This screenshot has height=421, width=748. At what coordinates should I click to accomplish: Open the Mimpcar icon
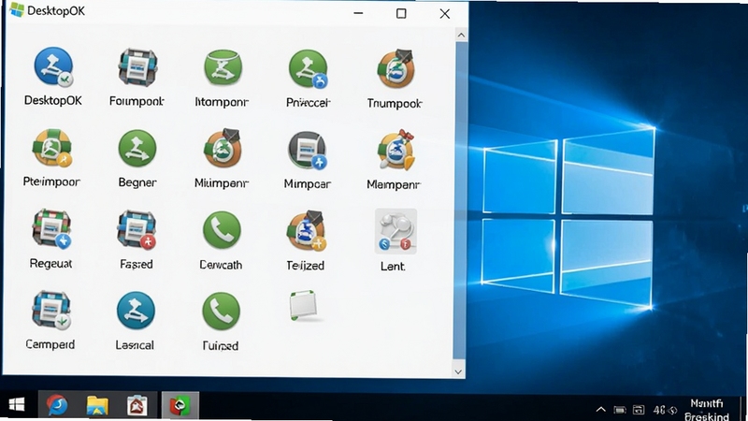coord(308,151)
